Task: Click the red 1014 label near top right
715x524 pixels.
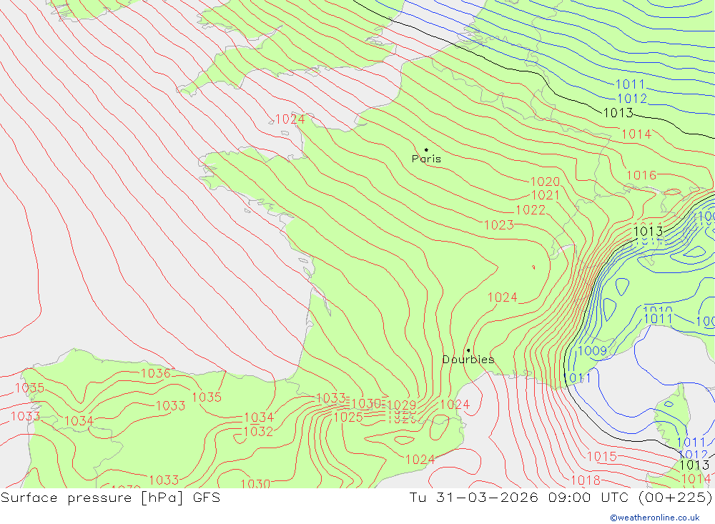Action: point(636,134)
